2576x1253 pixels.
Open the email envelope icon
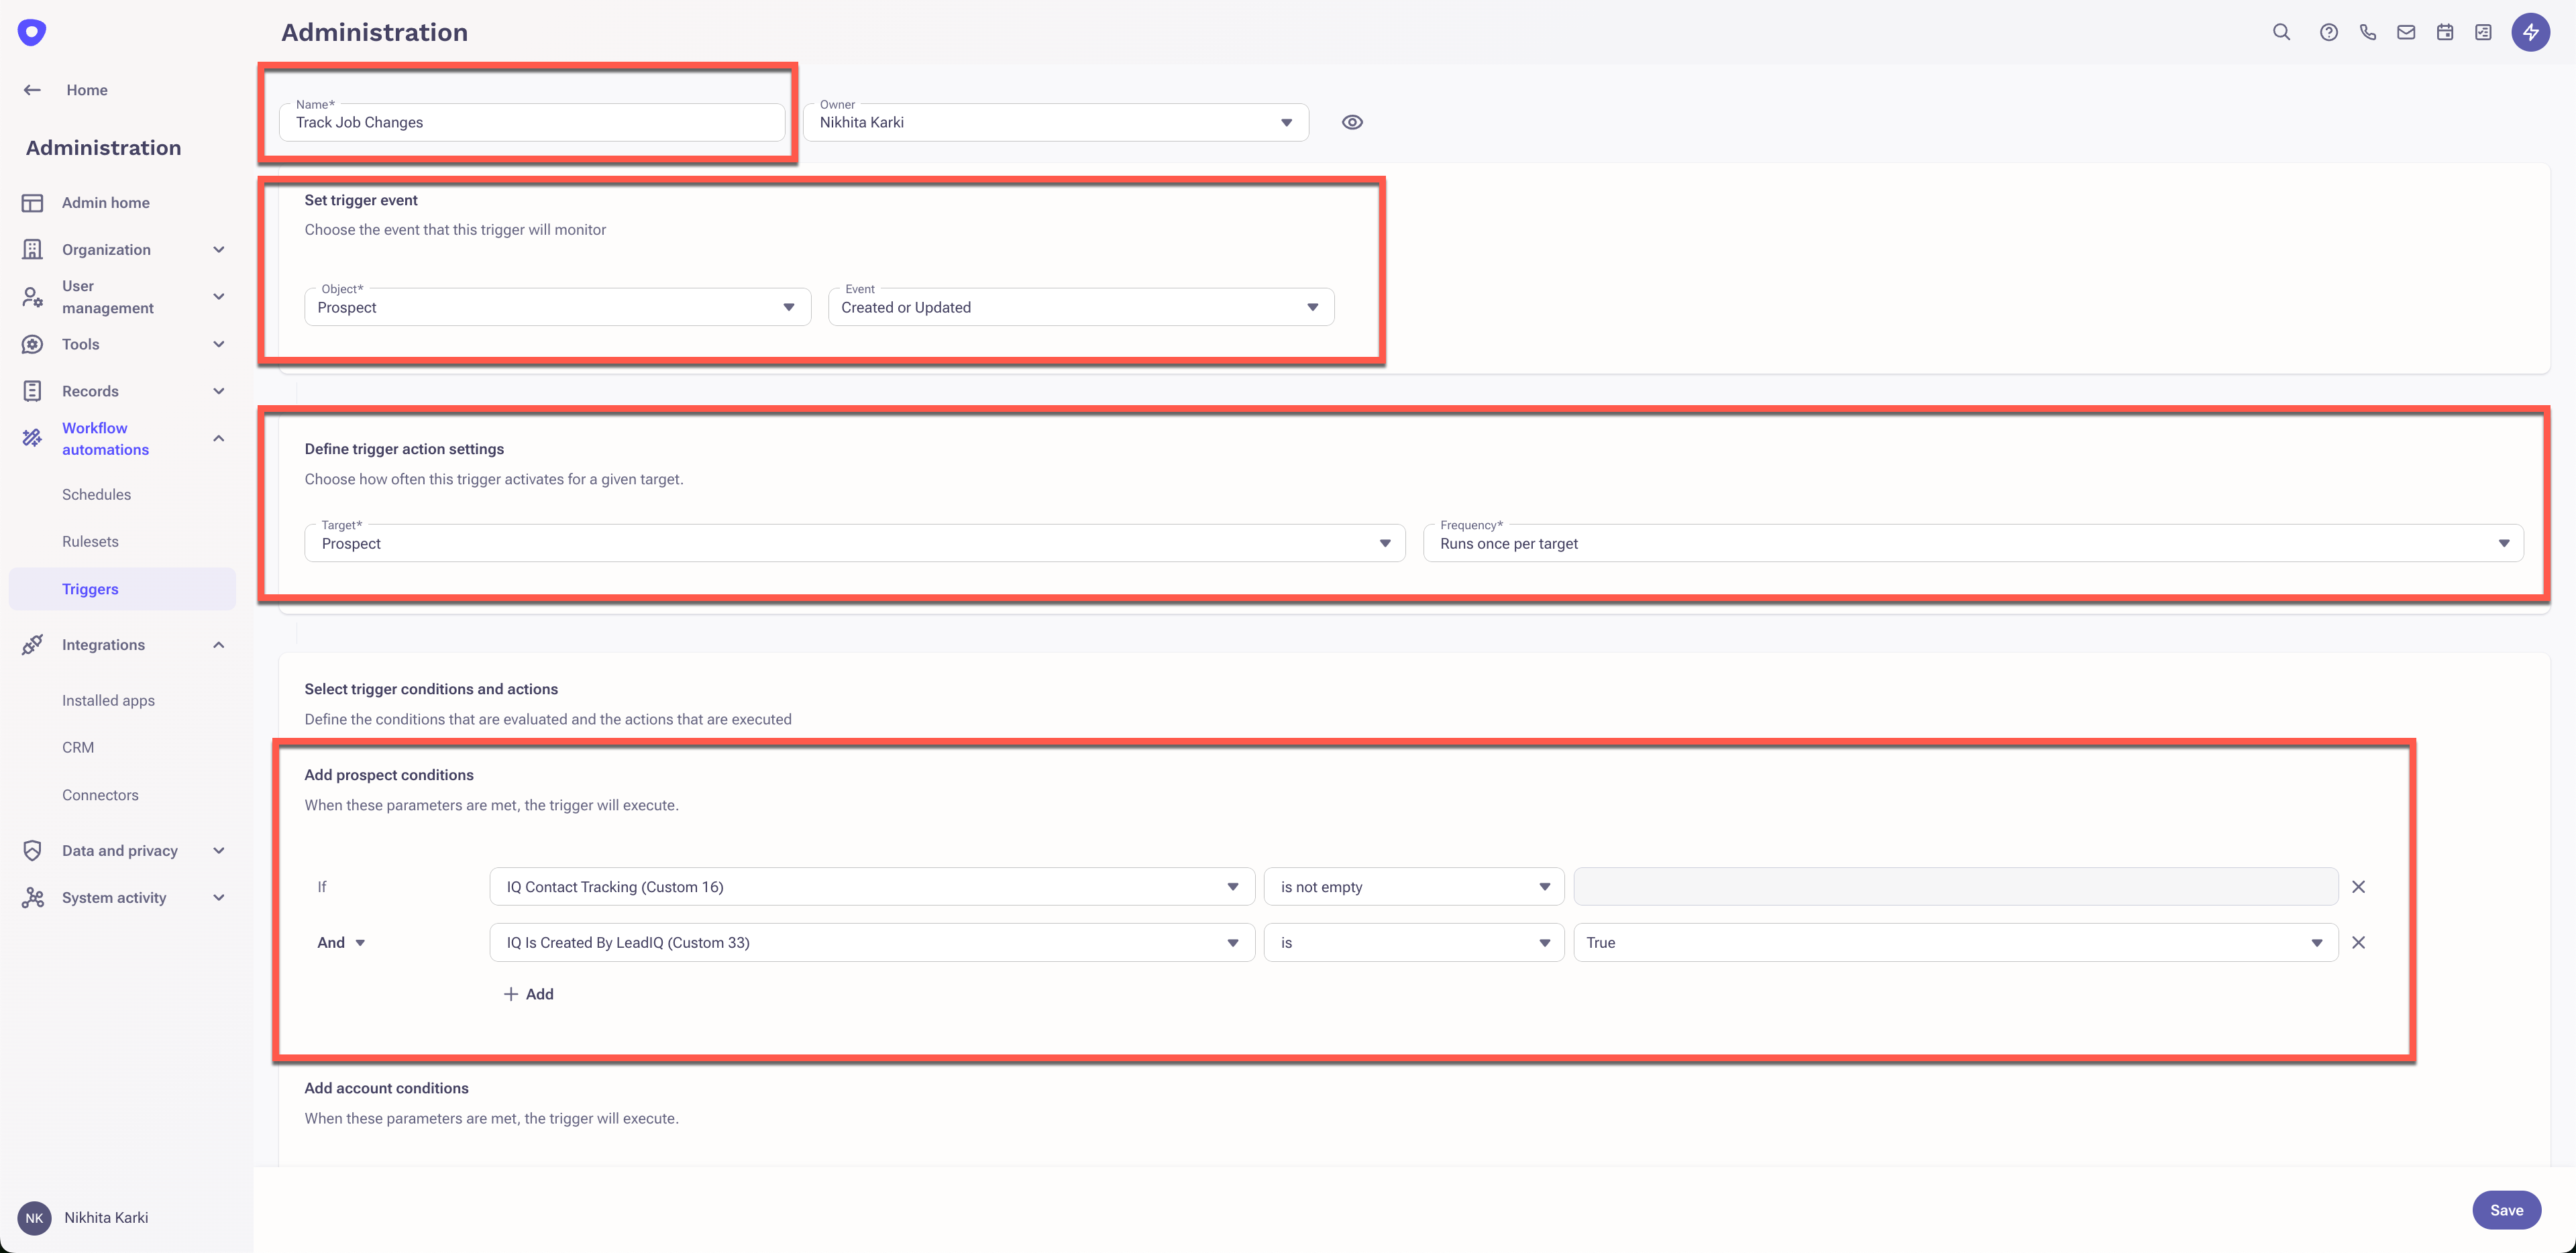(2406, 32)
